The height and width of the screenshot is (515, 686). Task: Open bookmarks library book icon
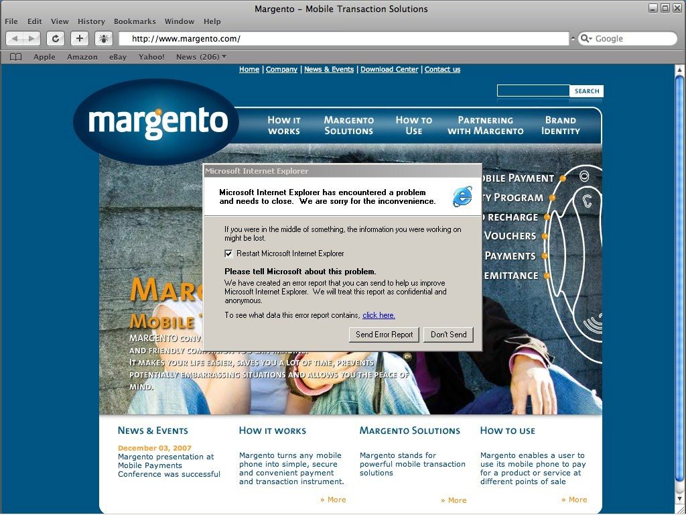pyautogui.click(x=16, y=57)
